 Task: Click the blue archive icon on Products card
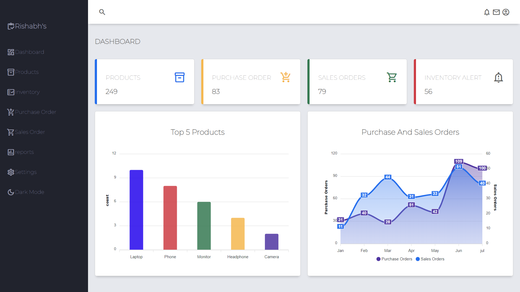point(180,77)
